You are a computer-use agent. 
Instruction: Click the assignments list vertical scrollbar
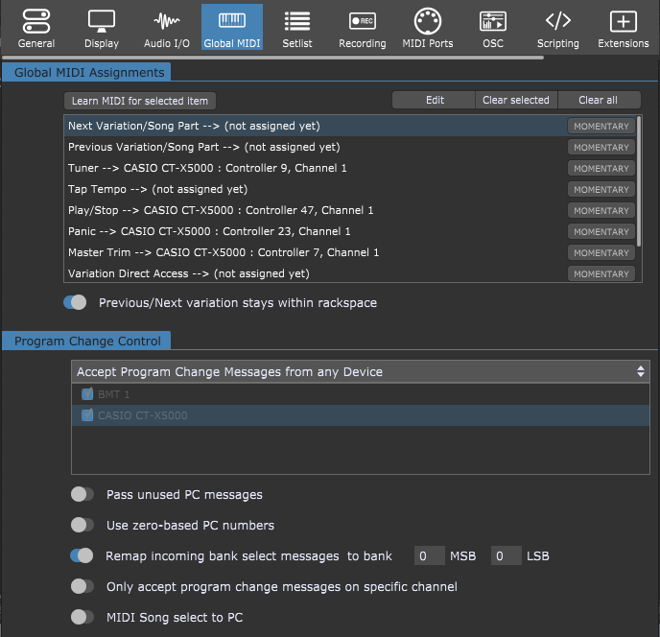[639, 181]
